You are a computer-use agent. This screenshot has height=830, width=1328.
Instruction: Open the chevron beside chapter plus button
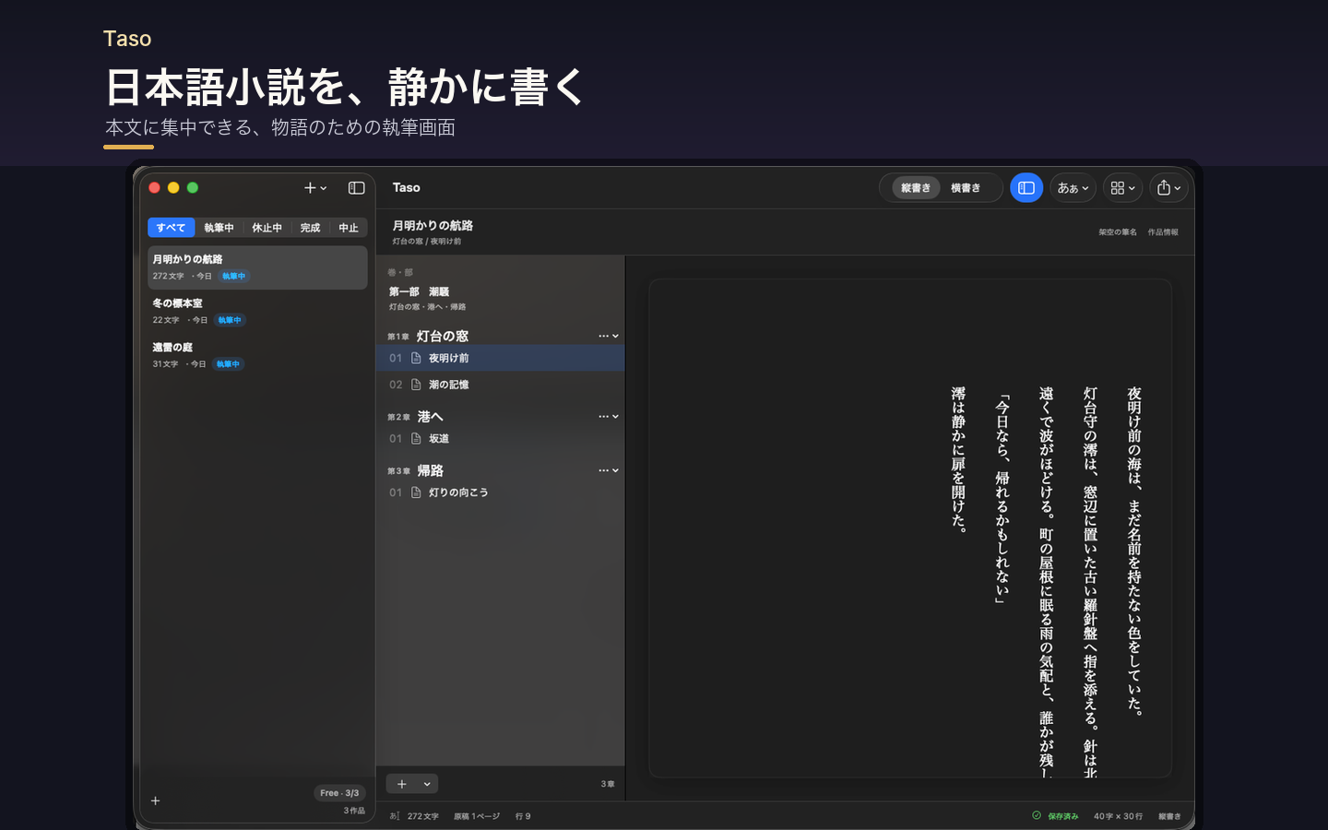pos(427,784)
